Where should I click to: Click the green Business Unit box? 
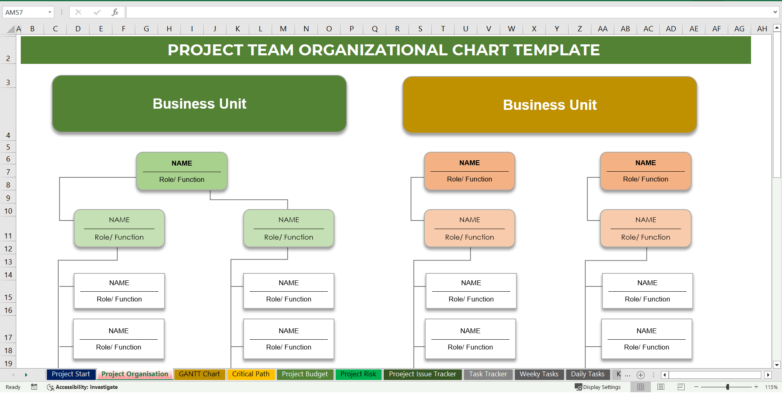pyautogui.click(x=199, y=104)
